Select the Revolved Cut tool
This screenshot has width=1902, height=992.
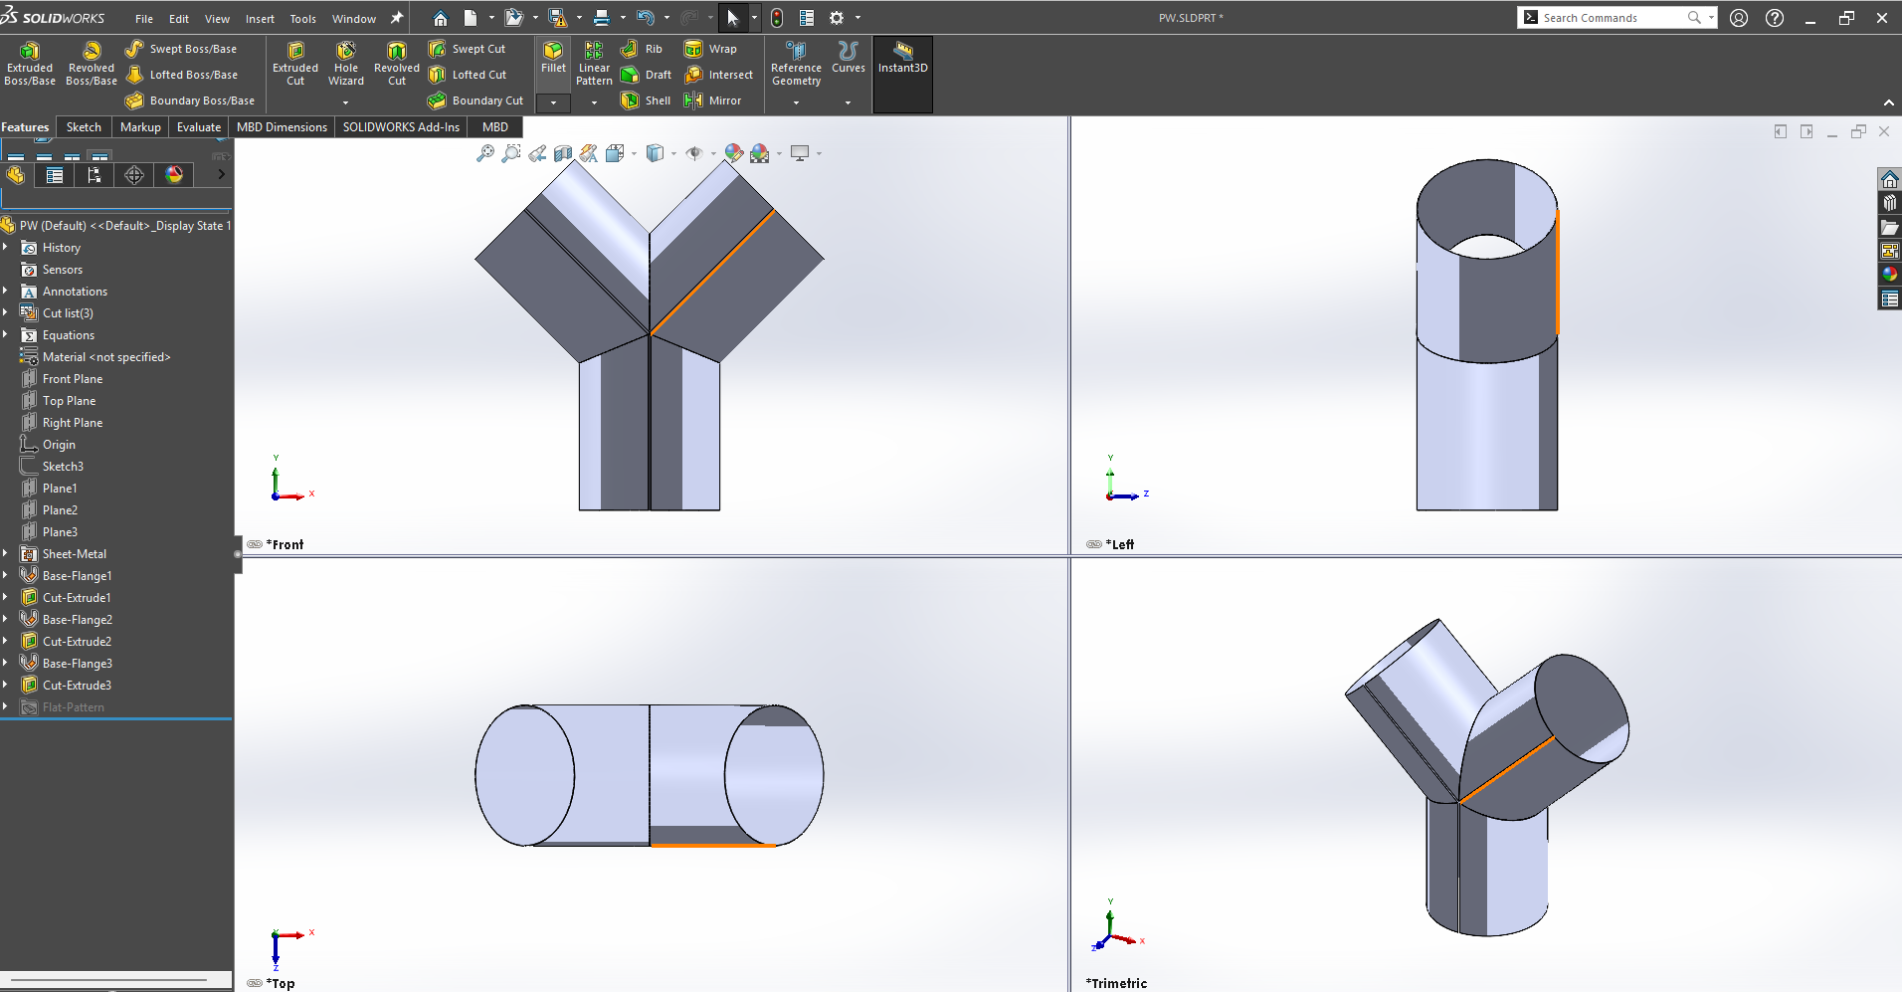[x=397, y=64]
